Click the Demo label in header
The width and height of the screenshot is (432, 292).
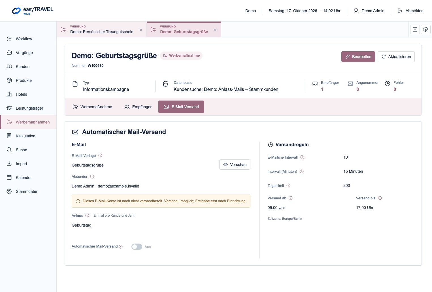[x=250, y=11]
